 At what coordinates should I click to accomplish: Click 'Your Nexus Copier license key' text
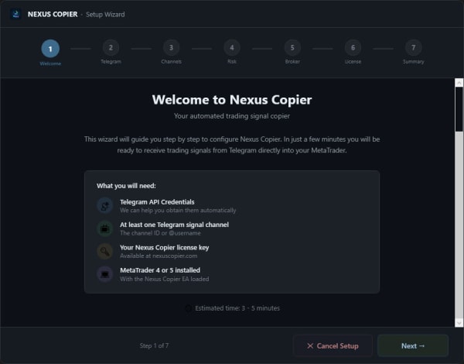click(x=164, y=248)
